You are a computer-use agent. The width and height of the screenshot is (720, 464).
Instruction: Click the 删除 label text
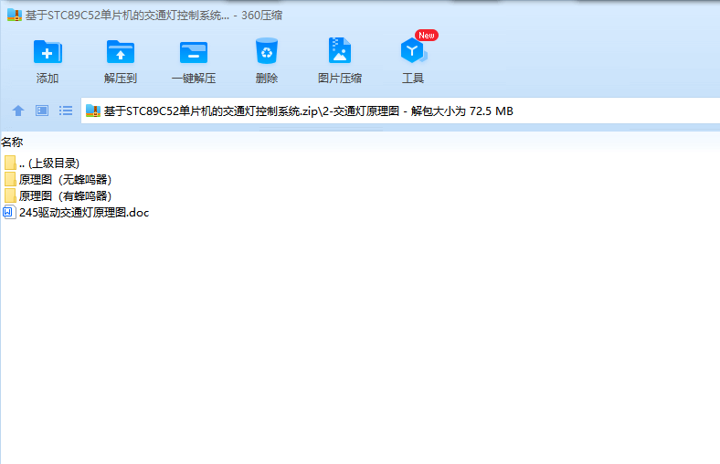(266, 79)
